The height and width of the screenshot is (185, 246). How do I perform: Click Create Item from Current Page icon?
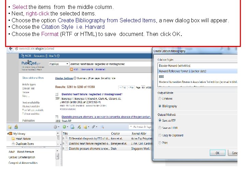72,127
